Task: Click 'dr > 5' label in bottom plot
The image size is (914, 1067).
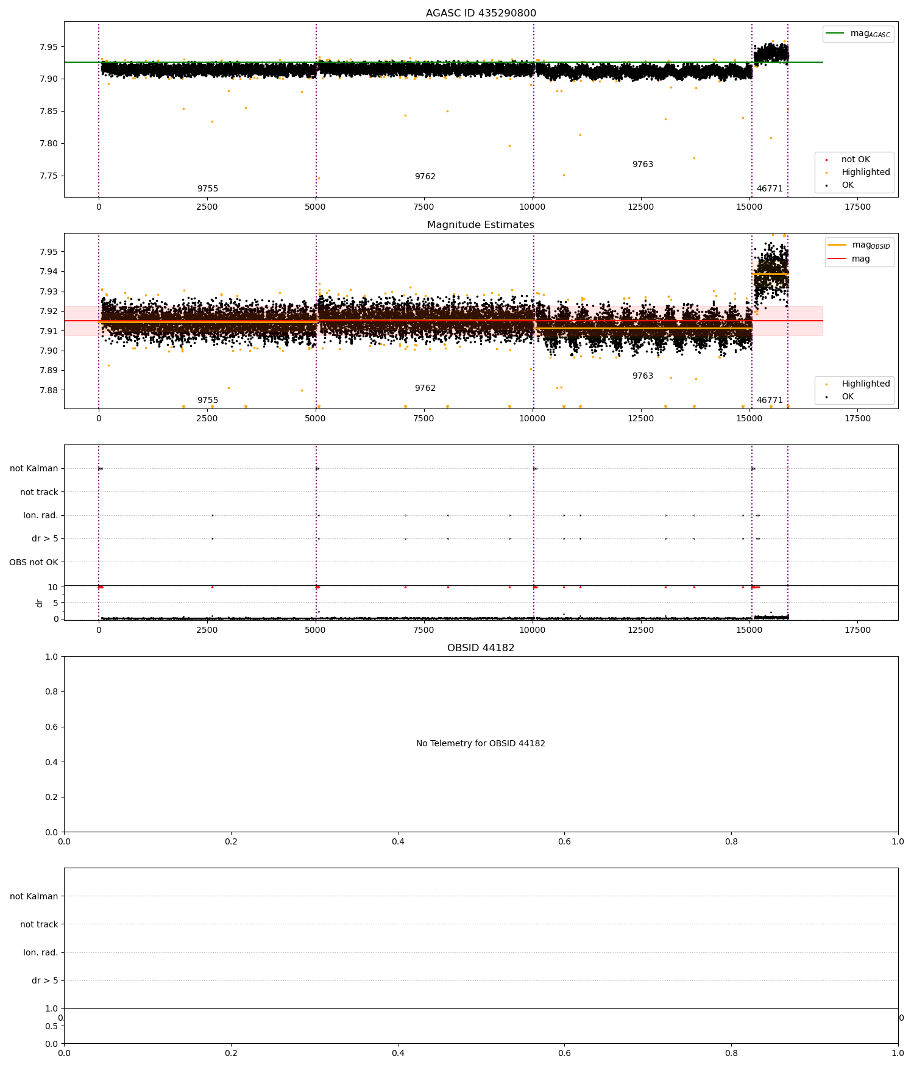Action: point(45,981)
